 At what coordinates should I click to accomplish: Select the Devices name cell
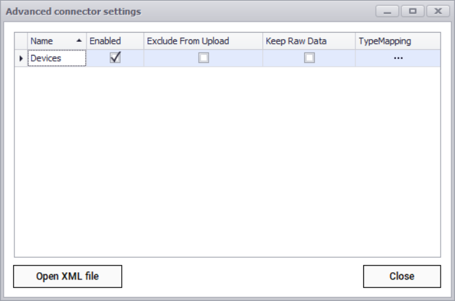[x=57, y=58]
